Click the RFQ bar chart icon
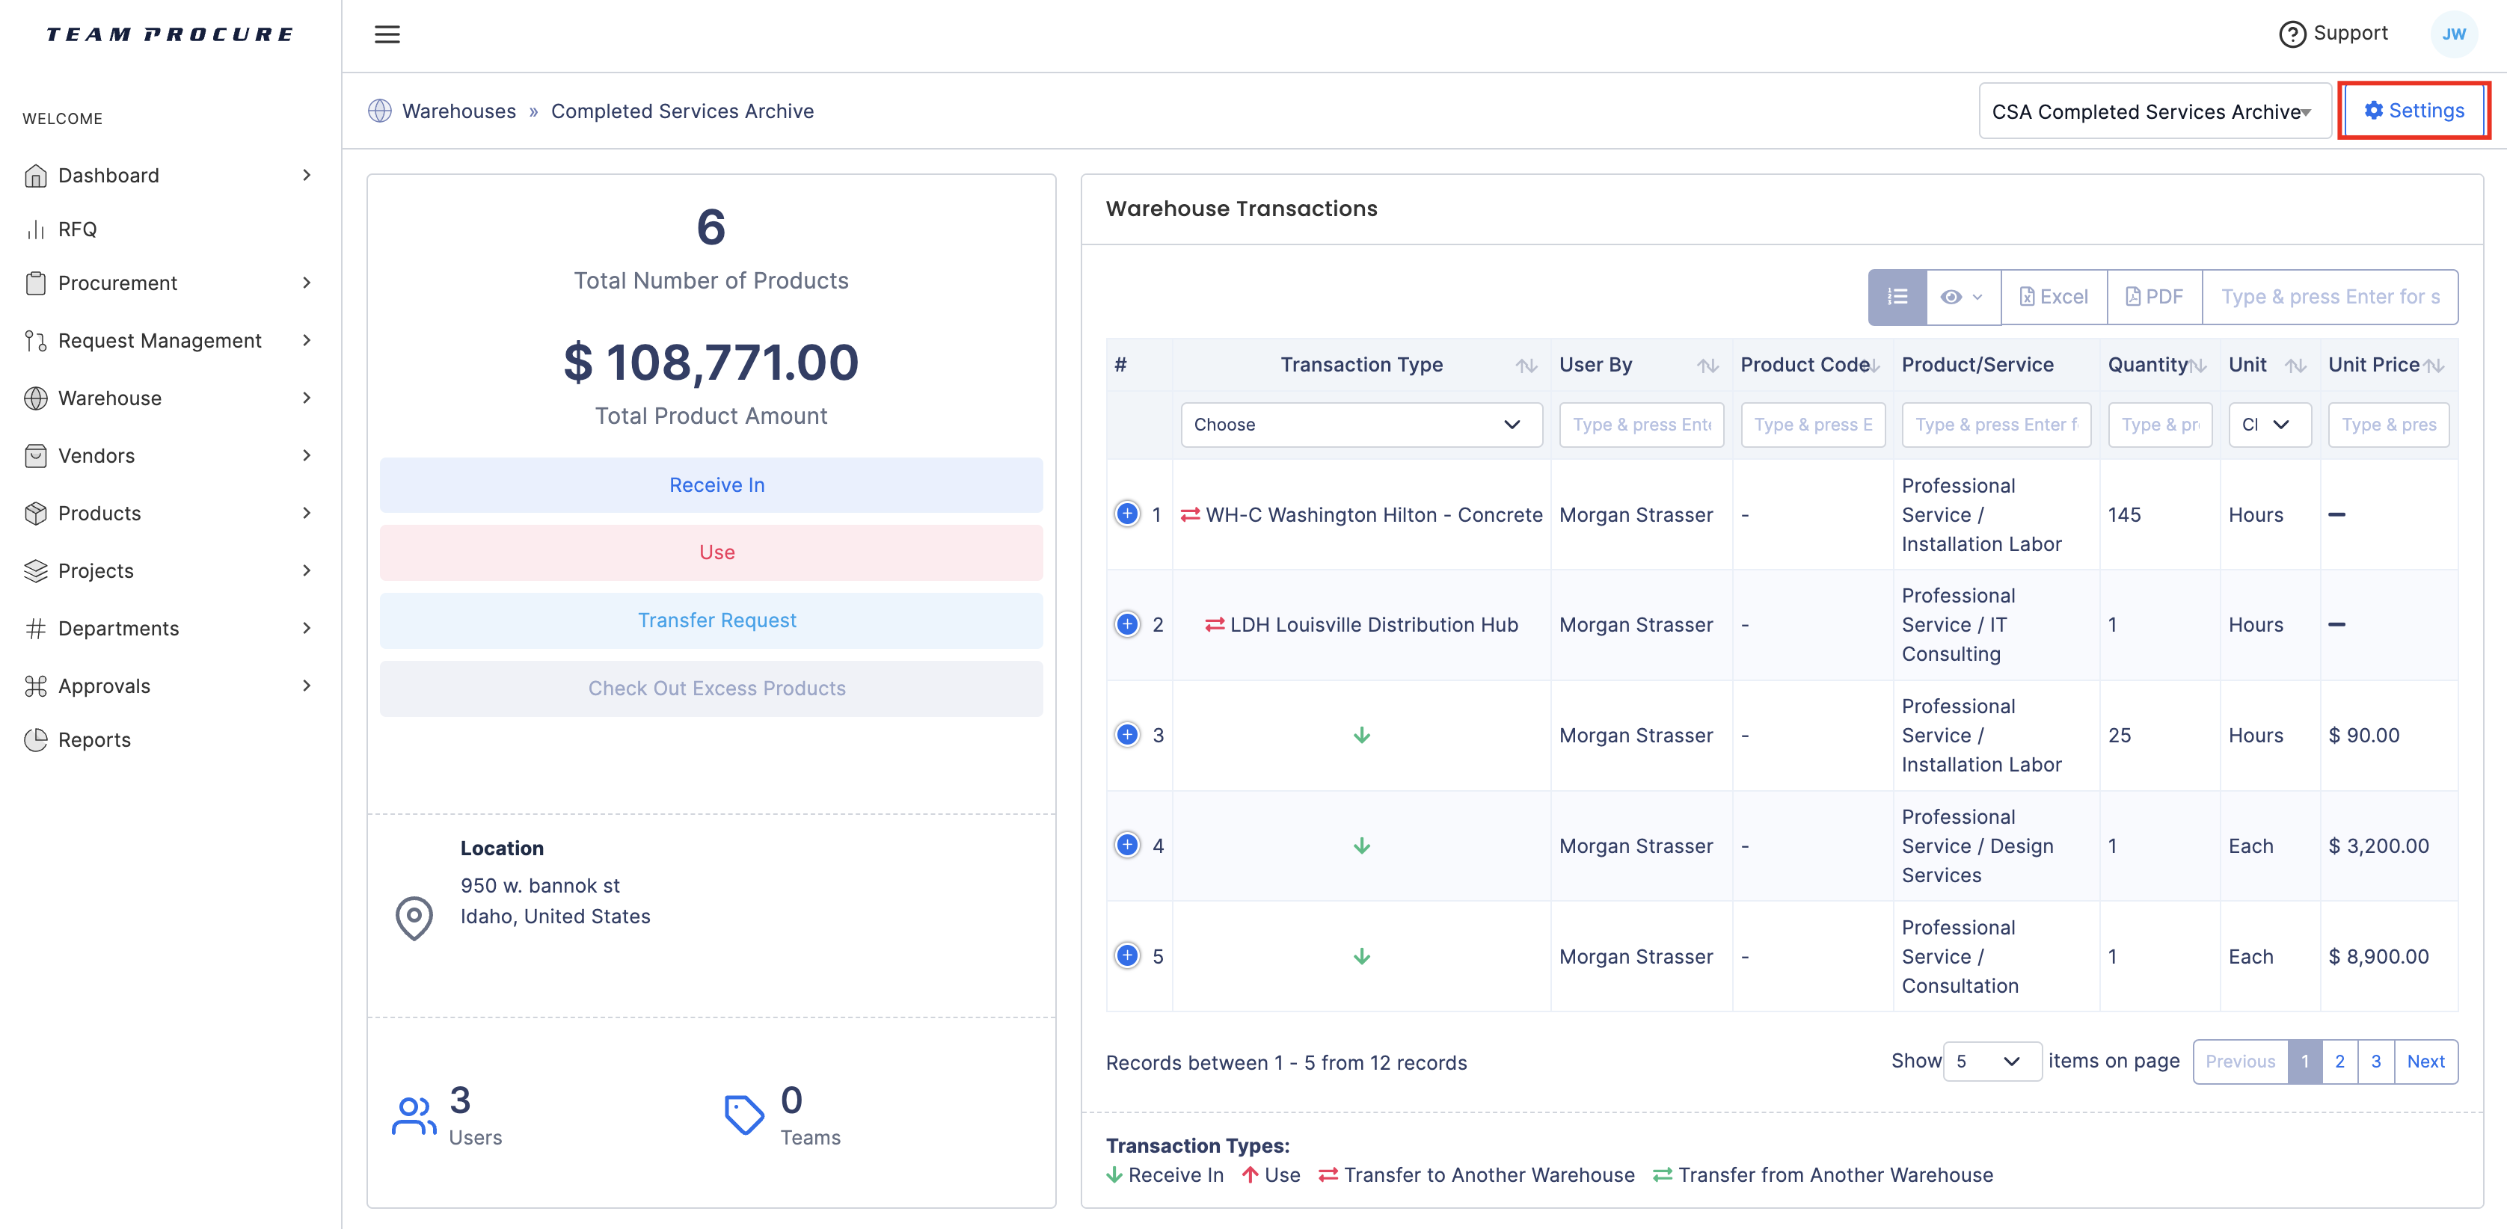 click(x=36, y=230)
